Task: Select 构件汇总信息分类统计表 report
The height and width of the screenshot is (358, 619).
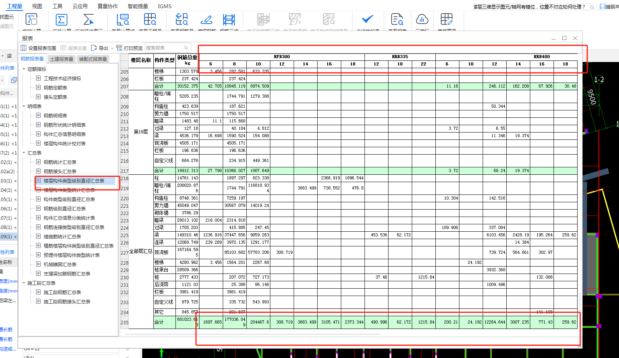Action: tap(69, 218)
